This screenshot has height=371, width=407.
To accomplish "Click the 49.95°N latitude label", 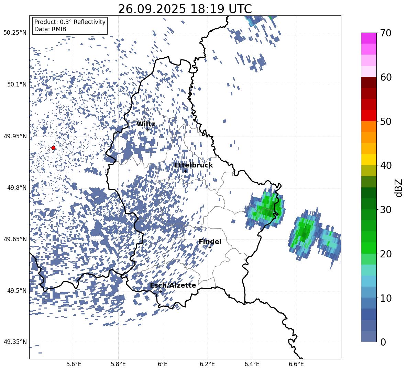I will [x=15, y=136].
